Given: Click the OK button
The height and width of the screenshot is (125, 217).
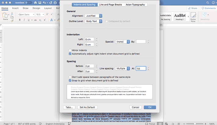Looking at the screenshot, I should tap(150, 107).
